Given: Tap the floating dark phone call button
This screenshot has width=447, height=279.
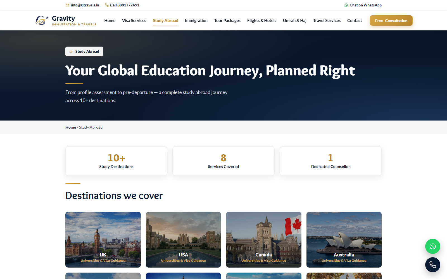Looking at the screenshot, I should pos(433,265).
